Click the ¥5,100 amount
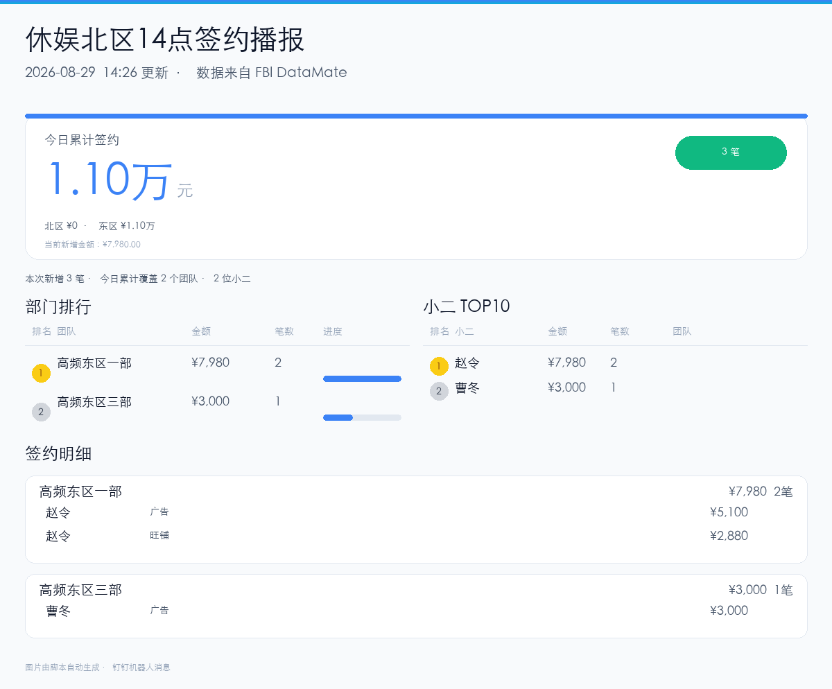 coord(729,512)
